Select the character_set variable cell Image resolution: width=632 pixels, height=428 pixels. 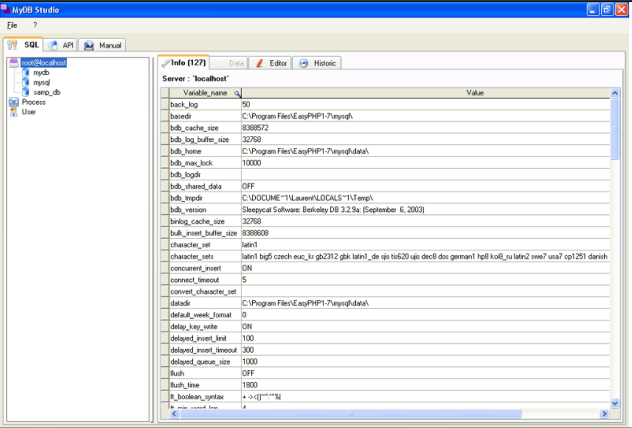(205, 245)
